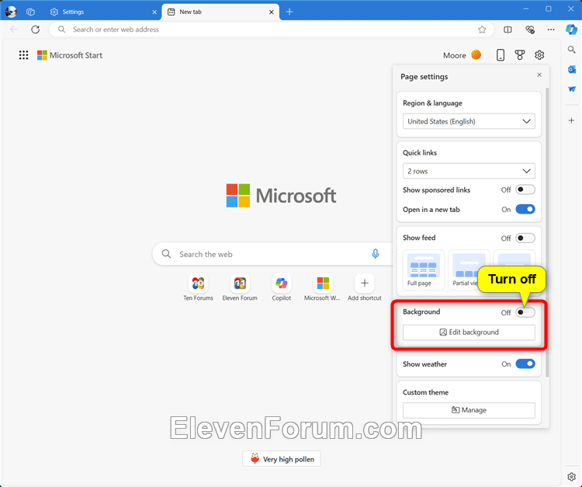This screenshot has height=487, width=582.
Task: Select the Full page feed layout
Action: coord(423,270)
